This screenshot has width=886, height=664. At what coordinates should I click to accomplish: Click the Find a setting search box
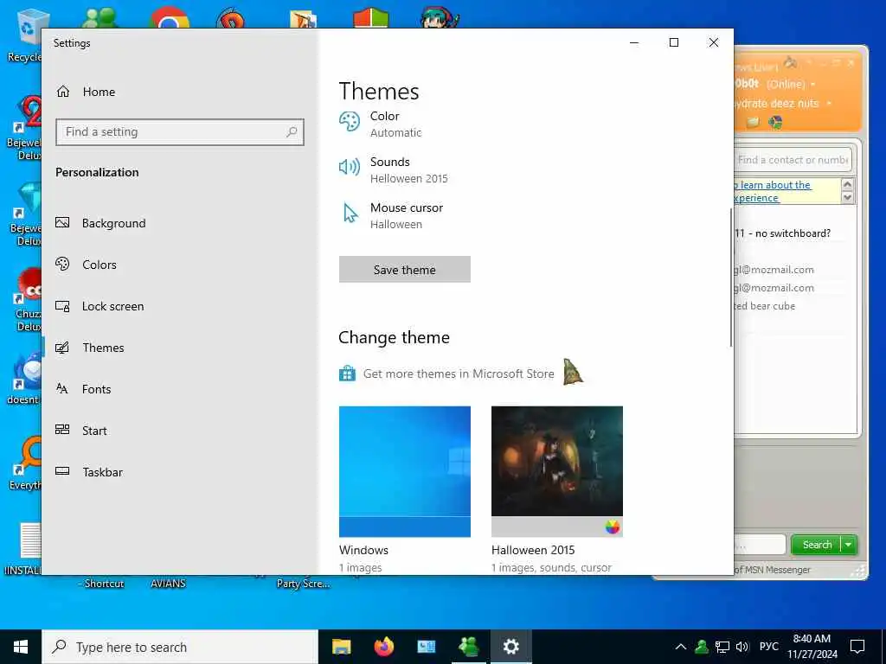click(180, 132)
